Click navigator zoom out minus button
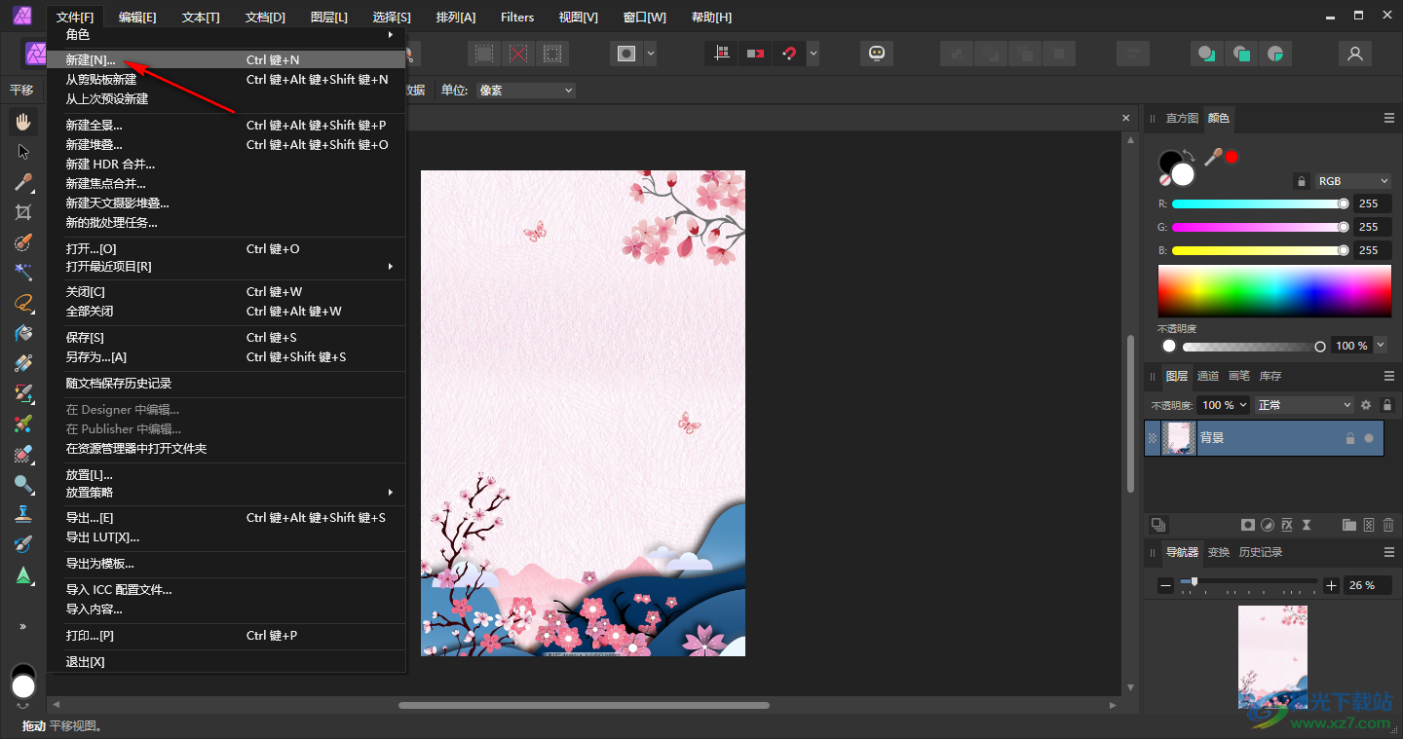The height and width of the screenshot is (739, 1403). tap(1165, 585)
